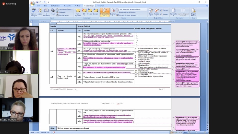
Task: Go to Önceki comment in Açıklamalar
Action: tap(90, 12)
